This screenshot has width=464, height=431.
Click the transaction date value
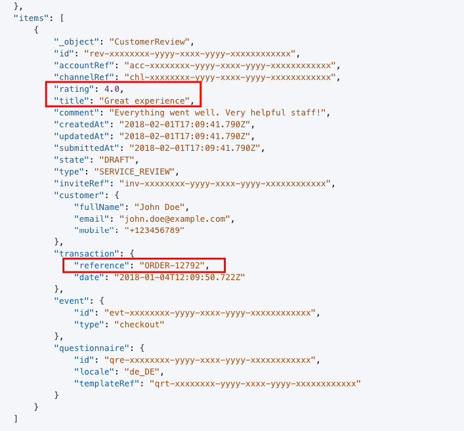(180, 277)
